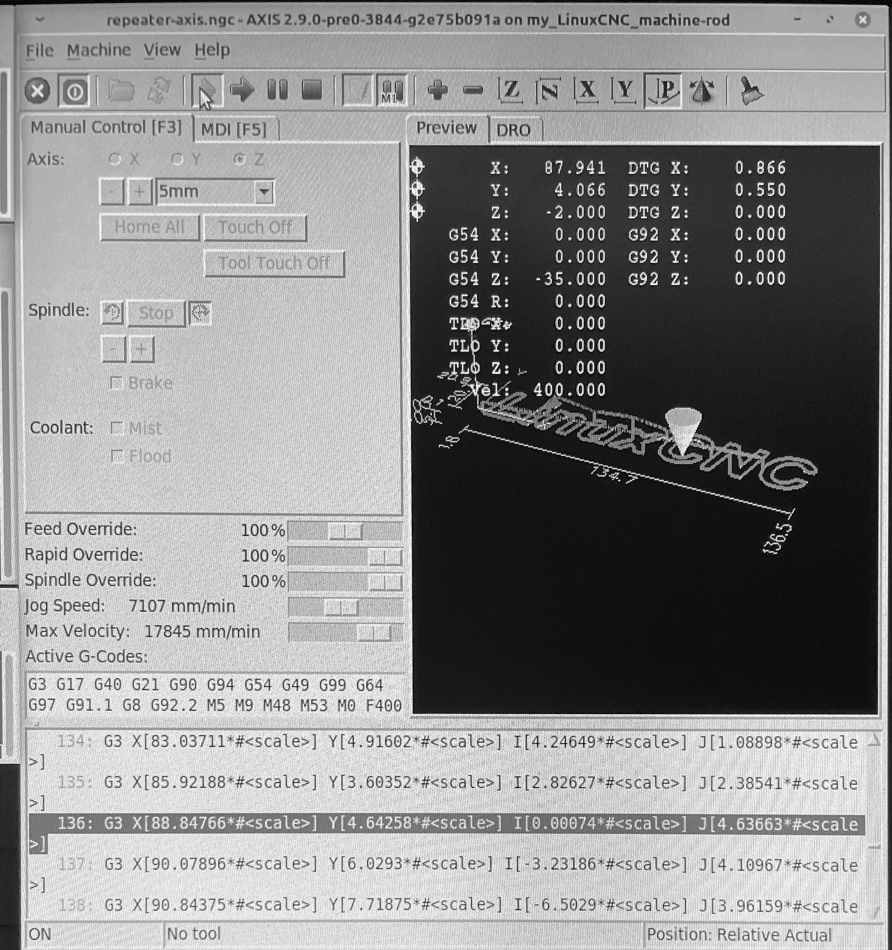
Task: Click spindle counterclockwise icon
Action: pos(112,313)
